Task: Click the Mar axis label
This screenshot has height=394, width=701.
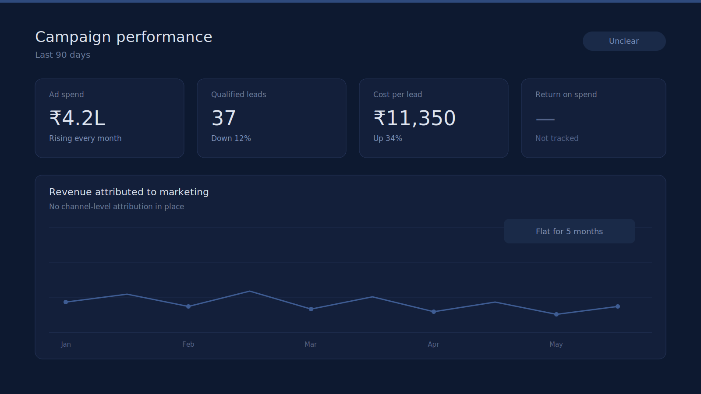Action: pos(311,345)
